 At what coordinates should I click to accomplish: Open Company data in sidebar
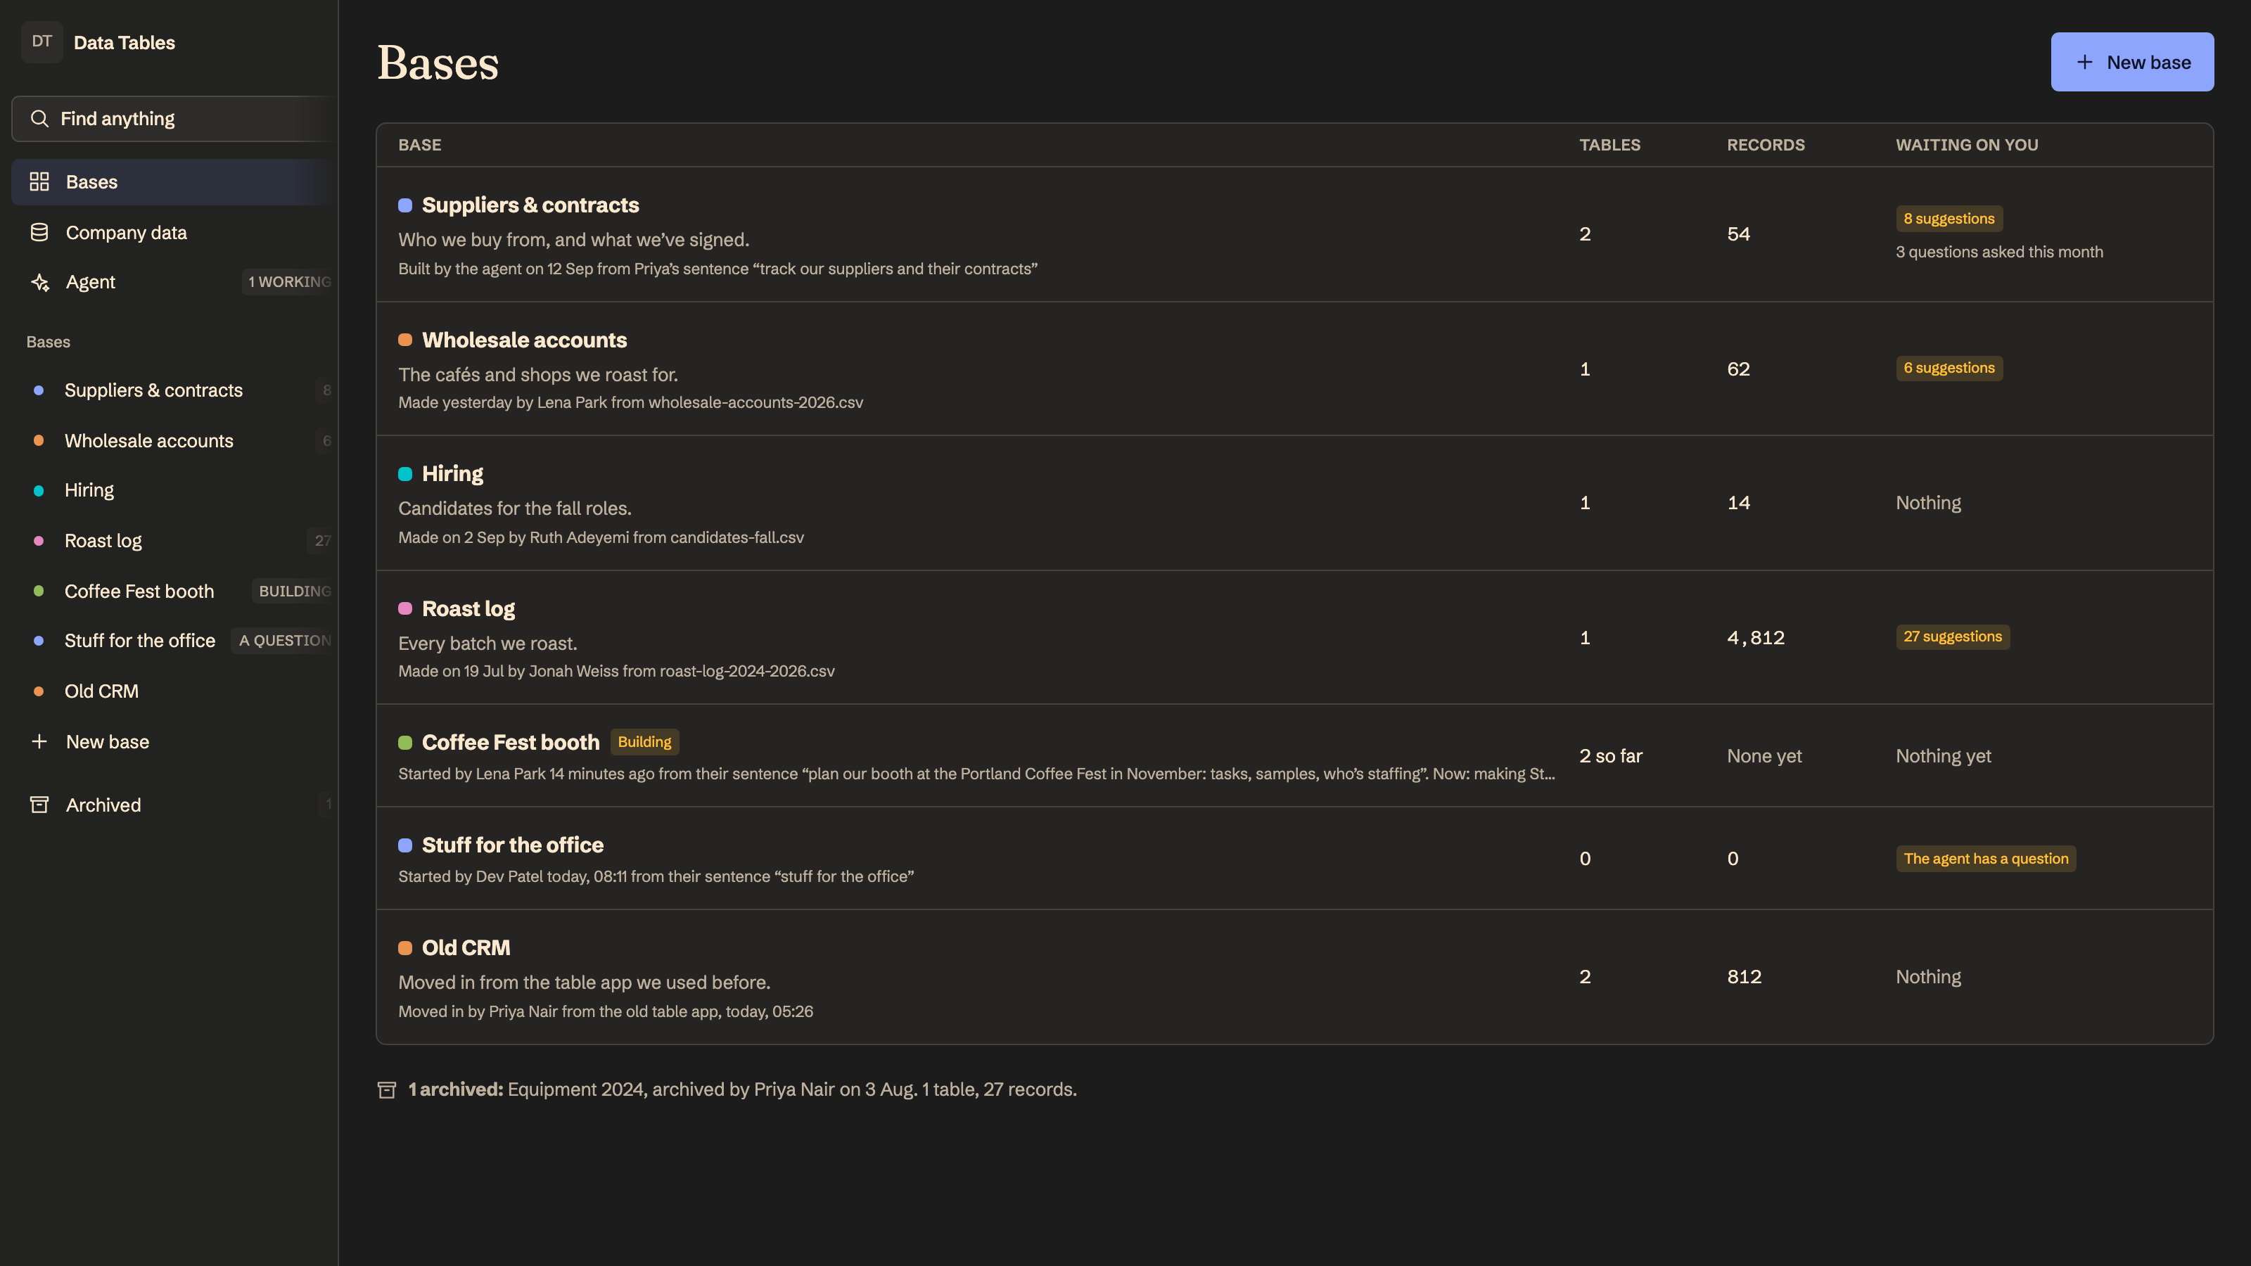(x=174, y=232)
